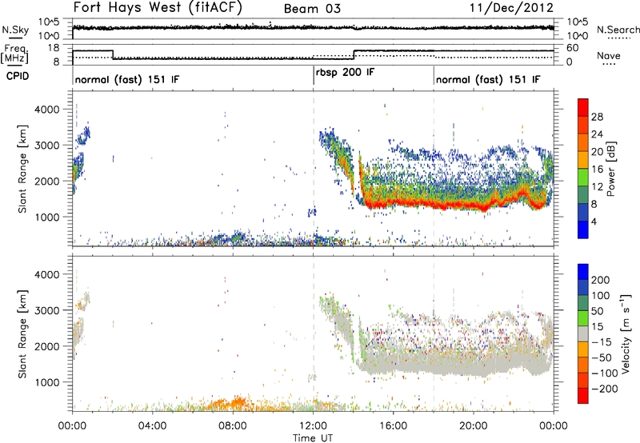Click the 'Fort Hays West (fitACF)' title
Image resolution: width=640 pixels, height=443 pixels.
158,7
